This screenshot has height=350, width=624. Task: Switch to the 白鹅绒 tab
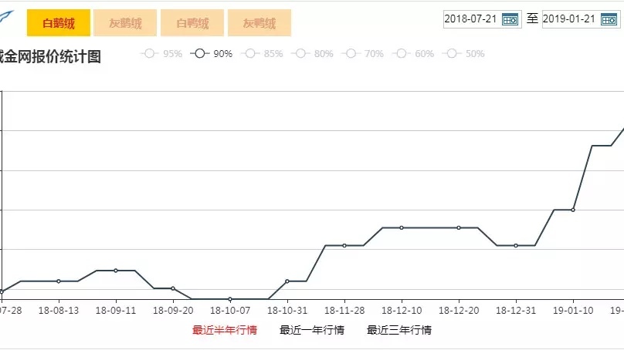click(59, 23)
